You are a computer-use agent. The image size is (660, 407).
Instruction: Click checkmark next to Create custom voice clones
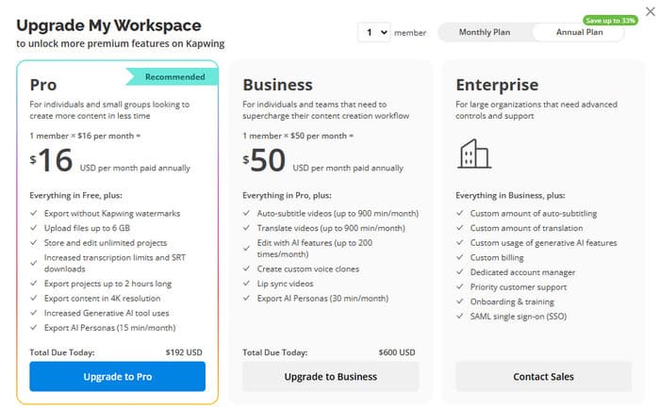(x=247, y=269)
